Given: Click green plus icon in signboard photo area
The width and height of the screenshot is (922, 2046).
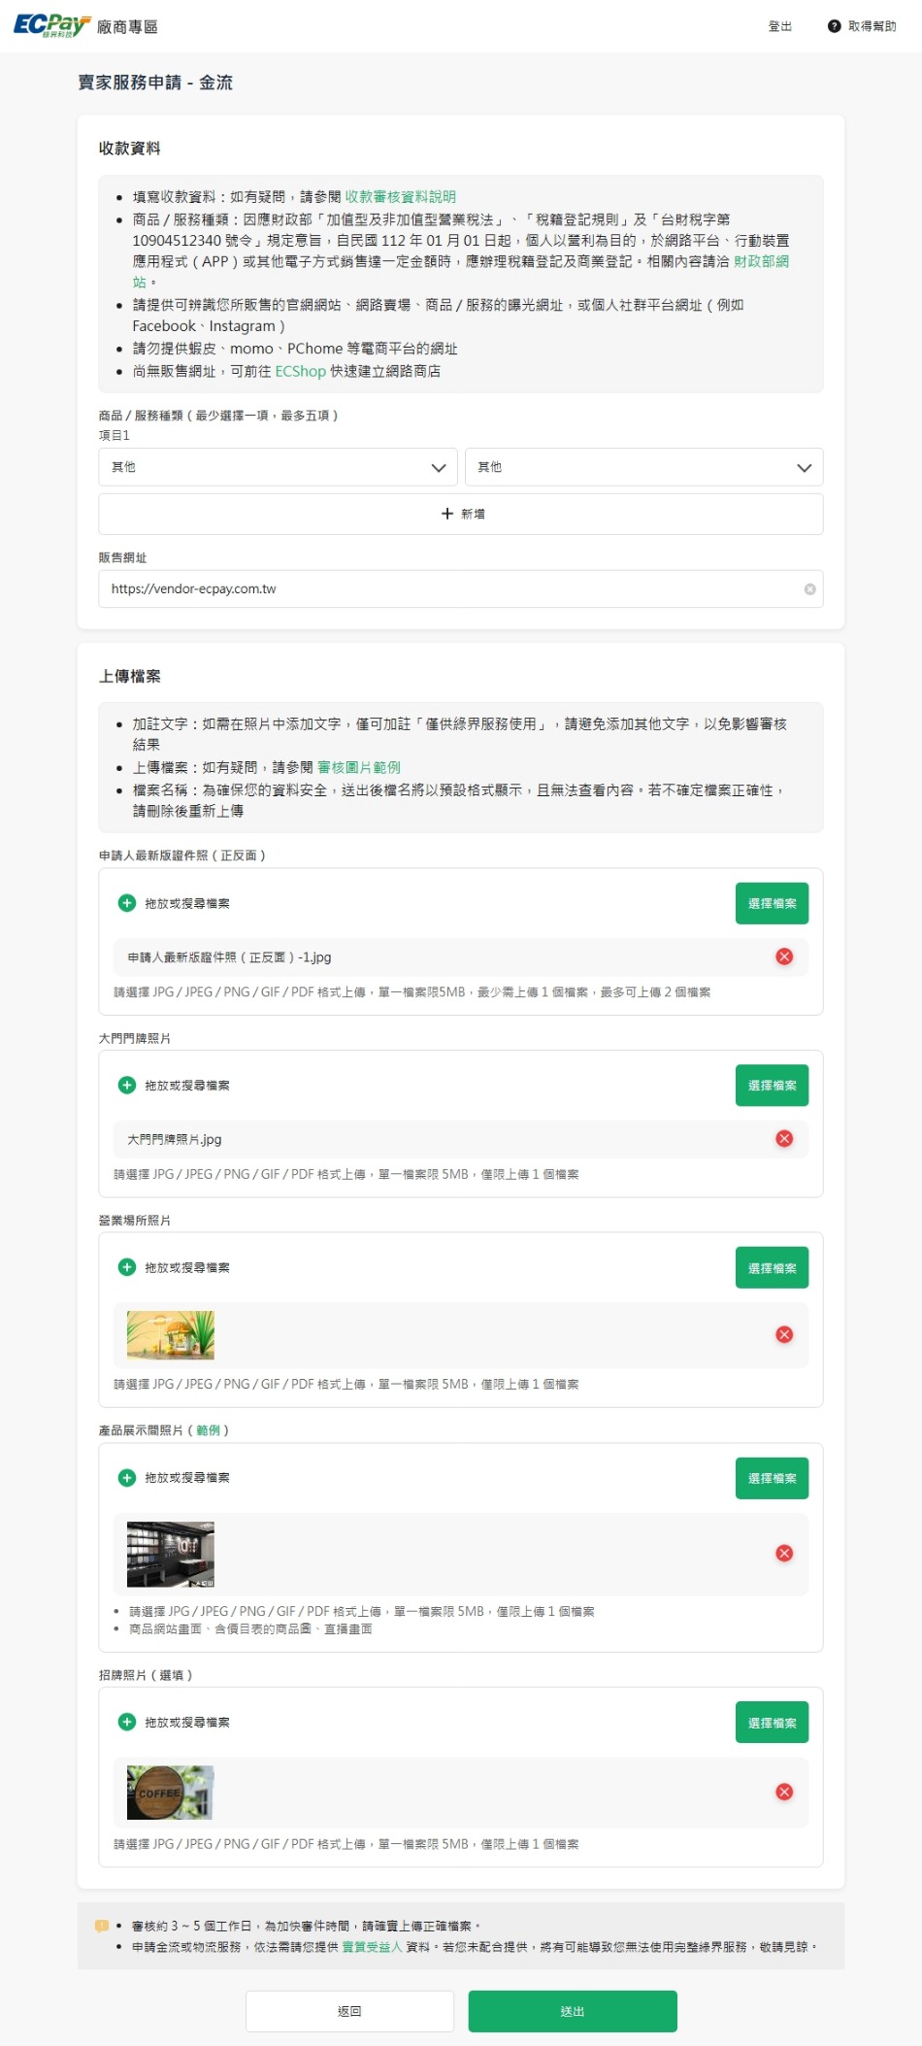Looking at the screenshot, I should [x=127, y=1722].
